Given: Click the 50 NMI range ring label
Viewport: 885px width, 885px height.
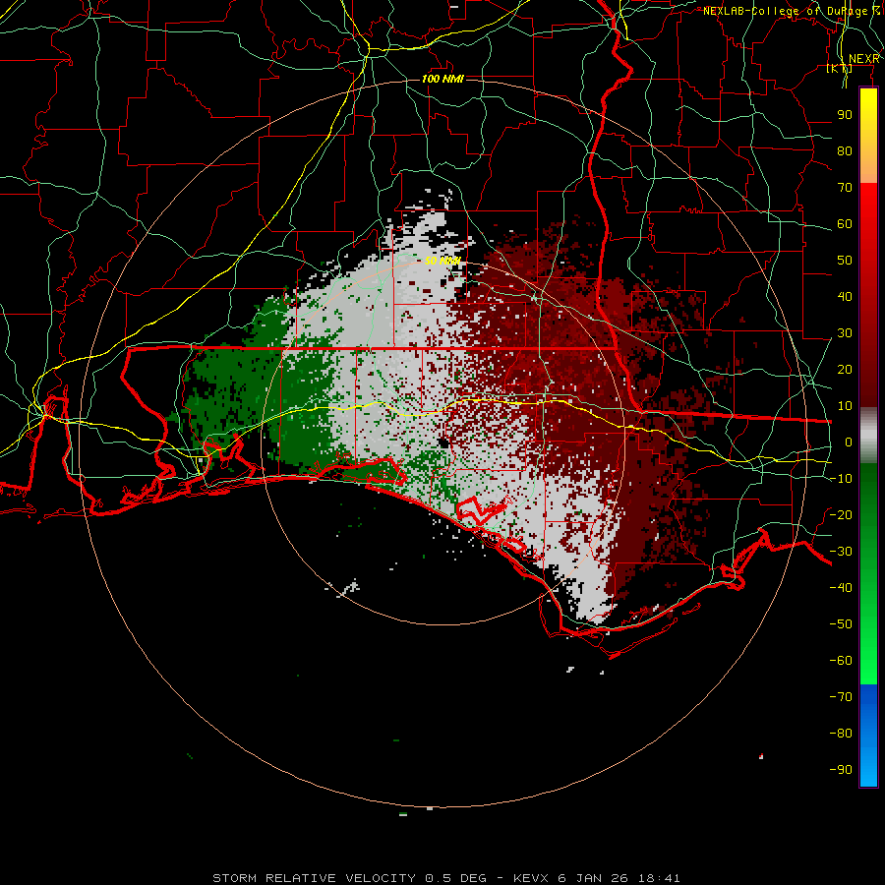Looking at the screenshot, I should 442,261.
